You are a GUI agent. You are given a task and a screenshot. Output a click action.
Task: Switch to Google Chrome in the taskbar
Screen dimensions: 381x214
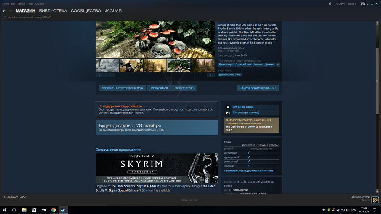(53, 210)
